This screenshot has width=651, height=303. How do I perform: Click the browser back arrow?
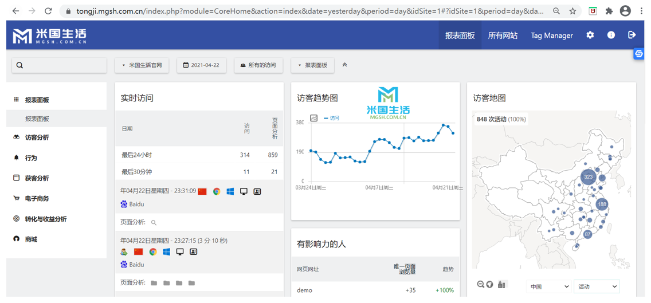pos(16,11)
